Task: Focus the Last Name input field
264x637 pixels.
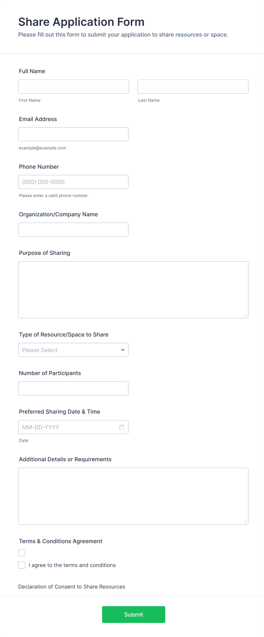Action: [x=193, y=86]
